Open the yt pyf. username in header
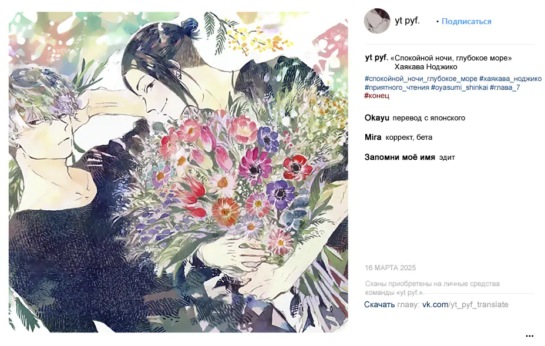 point(407,21)
